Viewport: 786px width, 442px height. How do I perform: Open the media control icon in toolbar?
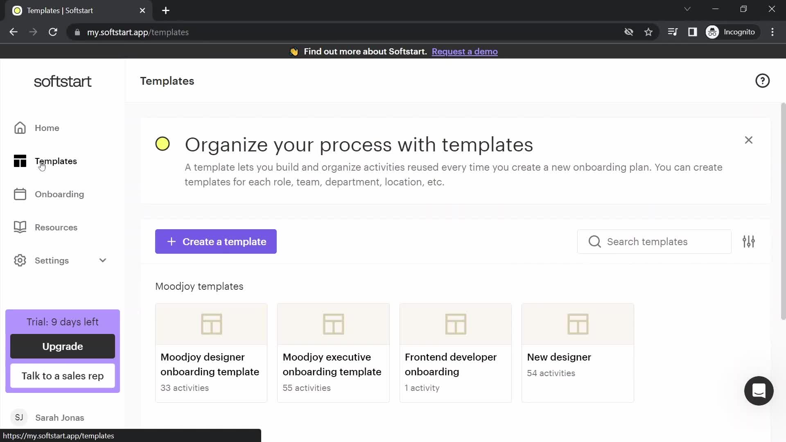point(673,32)
